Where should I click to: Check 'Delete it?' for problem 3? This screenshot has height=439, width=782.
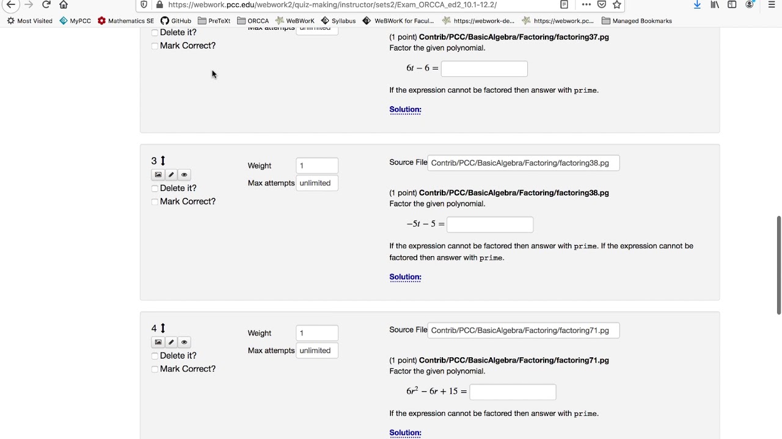click(x=155, y=188)
